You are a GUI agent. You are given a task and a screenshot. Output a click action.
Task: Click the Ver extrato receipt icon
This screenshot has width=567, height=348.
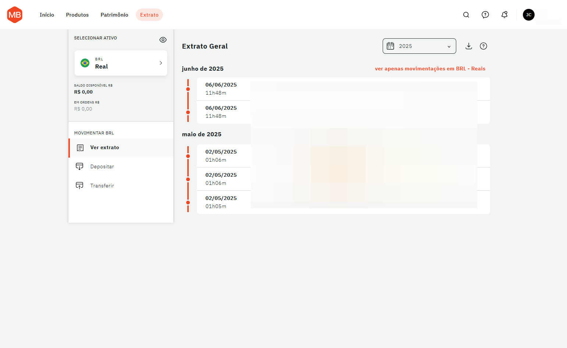click(80, 148)
